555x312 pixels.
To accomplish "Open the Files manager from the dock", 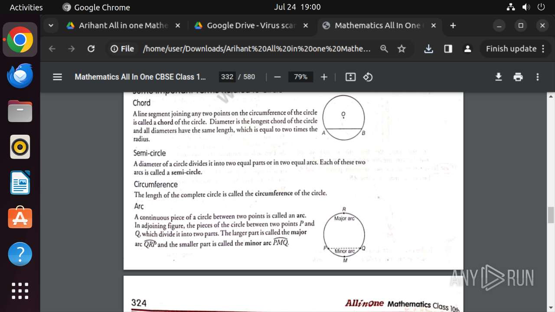I will pos(20,111).
